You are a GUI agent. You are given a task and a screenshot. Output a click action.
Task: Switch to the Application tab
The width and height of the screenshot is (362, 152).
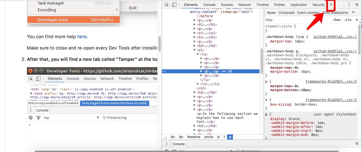(299, 5)
